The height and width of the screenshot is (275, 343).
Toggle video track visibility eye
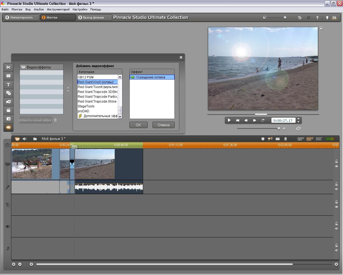tap(337, 167)
